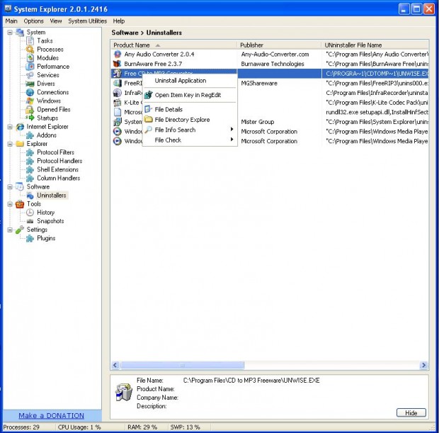Minimize the System Explorer window
Screen dimensions: 439x433
(404, 9)
